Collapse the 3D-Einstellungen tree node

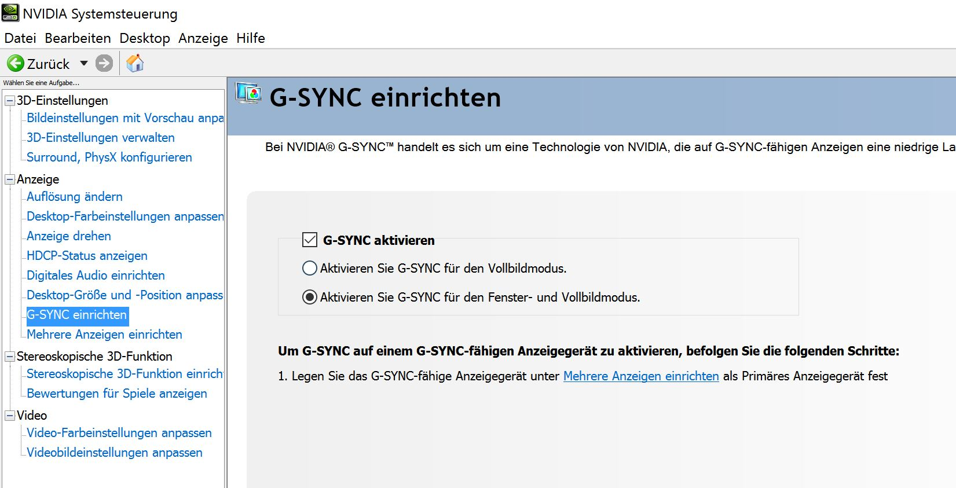tap(10, 101)
